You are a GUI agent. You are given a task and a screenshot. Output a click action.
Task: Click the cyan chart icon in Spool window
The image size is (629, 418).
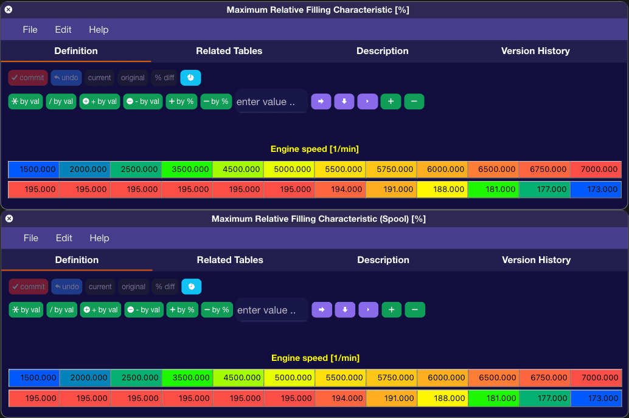(192, 287)
